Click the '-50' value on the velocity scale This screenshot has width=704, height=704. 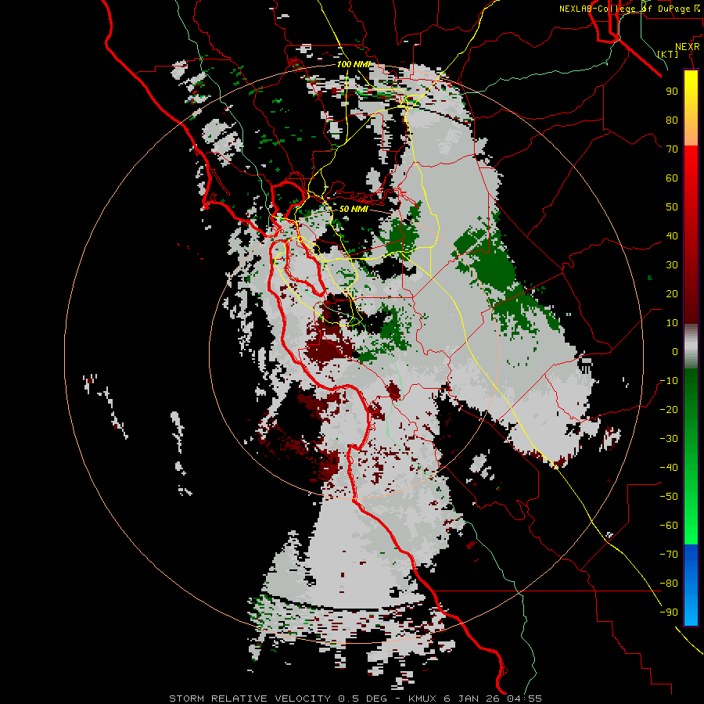[669, 497]
